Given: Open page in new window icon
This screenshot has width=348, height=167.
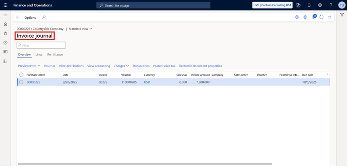Looking at the screenshot, I should [x=329, y=17].
